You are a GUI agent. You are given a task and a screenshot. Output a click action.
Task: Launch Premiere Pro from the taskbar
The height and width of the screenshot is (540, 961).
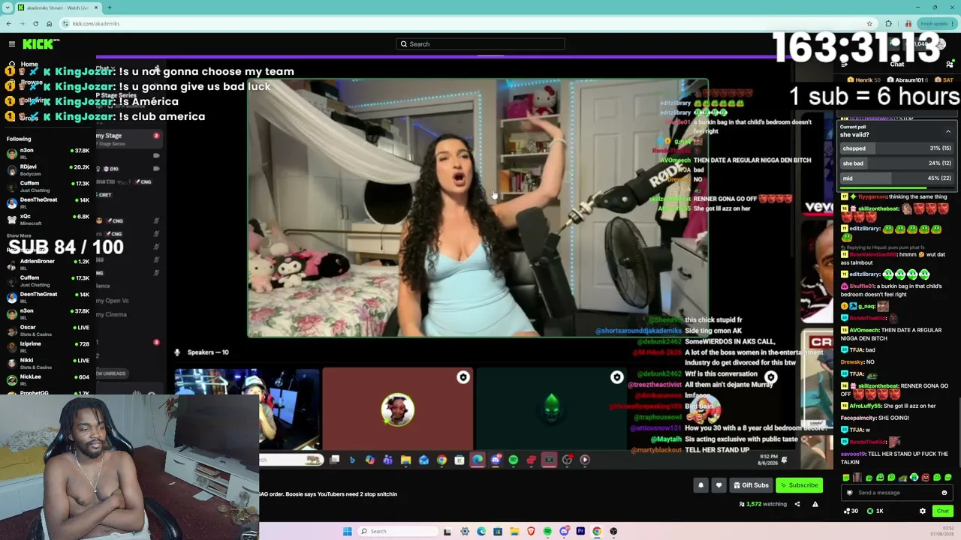pos(580,531)
